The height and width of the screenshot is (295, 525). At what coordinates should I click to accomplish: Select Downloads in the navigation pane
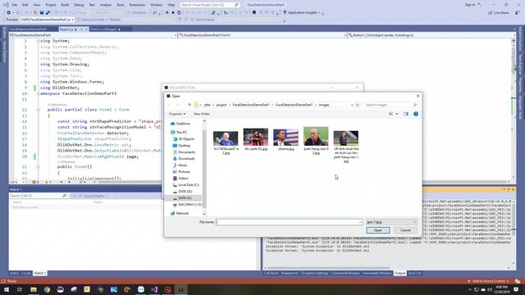coord(184,158)
